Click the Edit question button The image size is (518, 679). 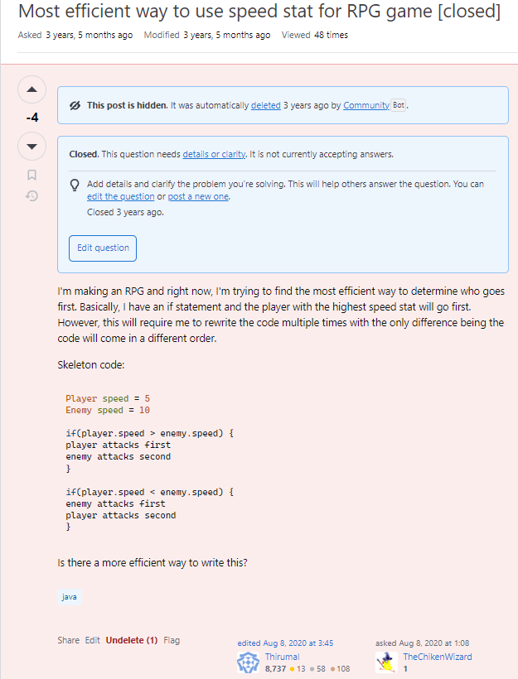103,248
